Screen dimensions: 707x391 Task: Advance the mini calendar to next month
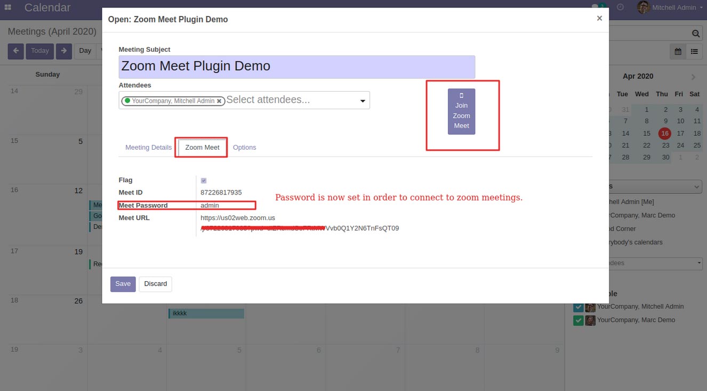point(693,77)
